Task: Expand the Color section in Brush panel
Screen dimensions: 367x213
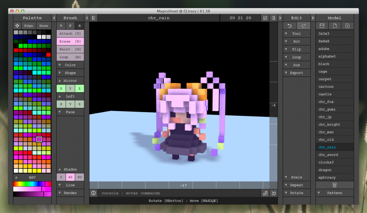Action: 70,65
